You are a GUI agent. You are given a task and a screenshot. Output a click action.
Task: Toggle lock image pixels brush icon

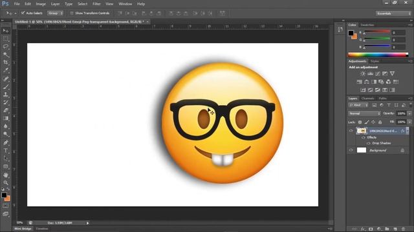pos(367,122)
